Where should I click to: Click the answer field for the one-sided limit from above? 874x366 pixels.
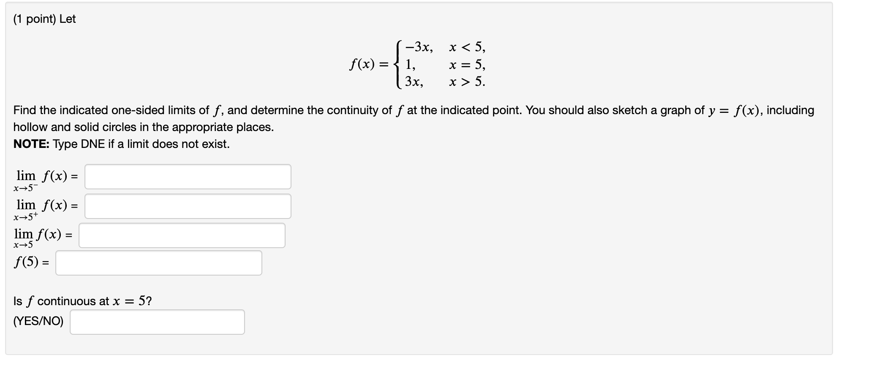click(188, 206)
